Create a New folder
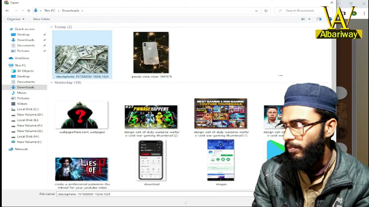Image resolution: width=369 pixels, height=207 pixels. click(x=42, y=19)
